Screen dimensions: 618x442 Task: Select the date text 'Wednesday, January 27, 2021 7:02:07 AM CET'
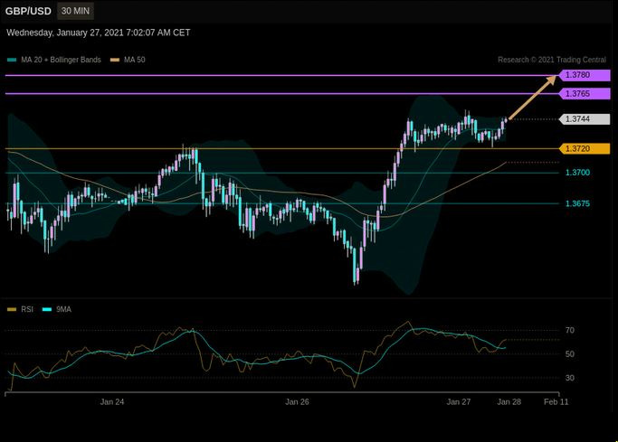coord(99,33)
